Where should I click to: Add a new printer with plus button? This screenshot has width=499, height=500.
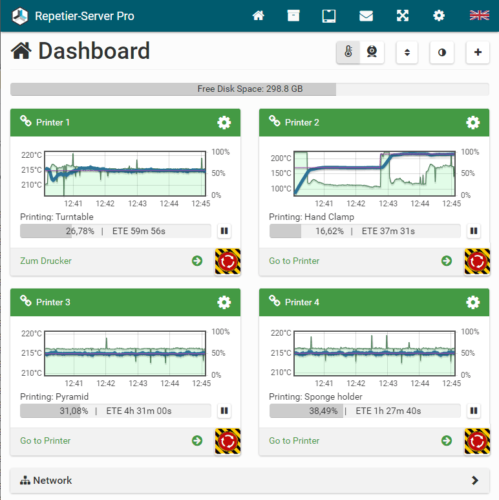(x=478, y=52)
